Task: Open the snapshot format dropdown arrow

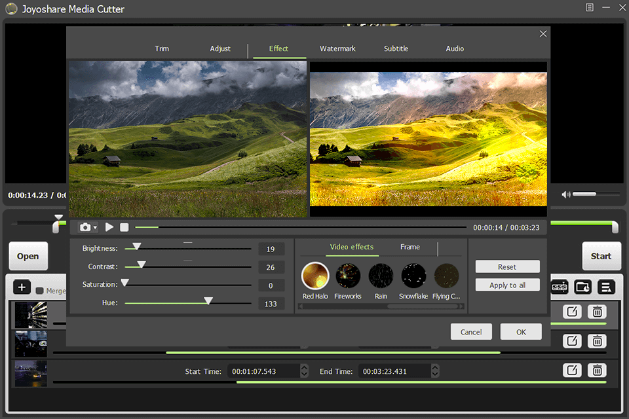Action: (x=96, y=227)
